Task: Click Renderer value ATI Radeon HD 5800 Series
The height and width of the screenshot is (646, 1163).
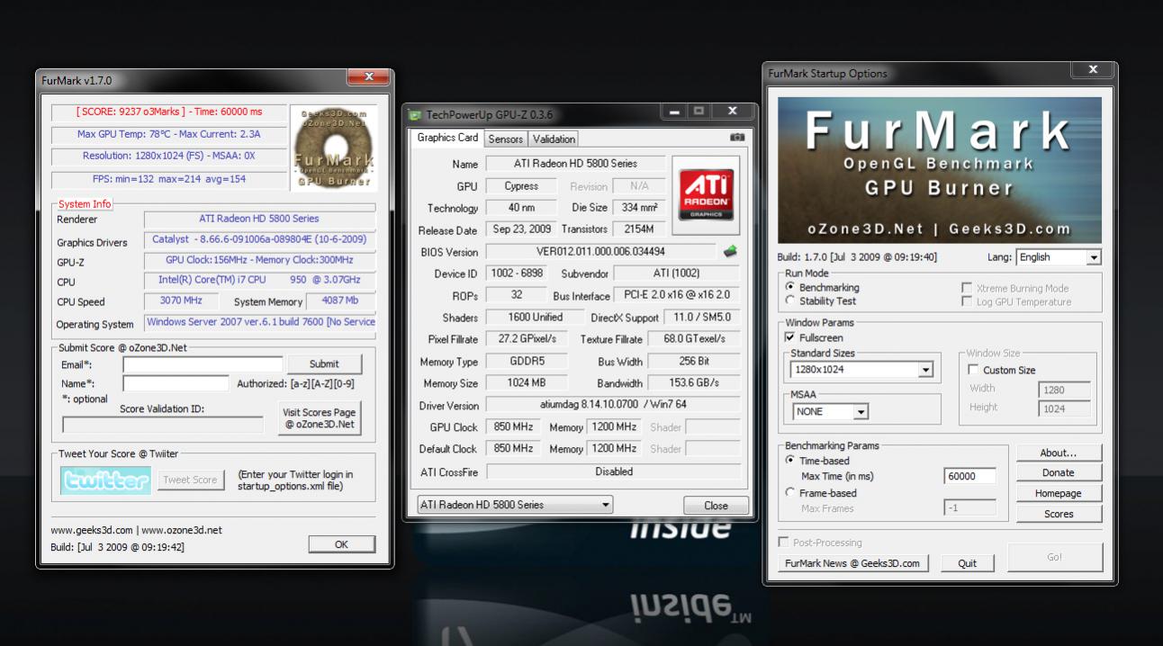Action: pyautogui.click(x=259, y=219)
